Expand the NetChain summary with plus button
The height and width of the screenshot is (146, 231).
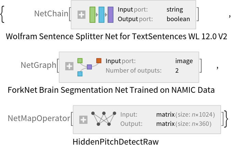coord(81,15)
